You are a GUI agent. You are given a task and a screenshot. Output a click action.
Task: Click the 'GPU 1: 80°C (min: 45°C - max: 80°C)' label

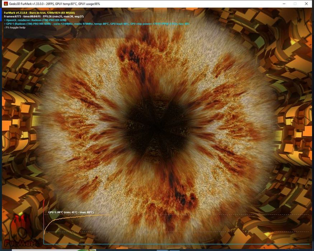click(x=71, y=212)
